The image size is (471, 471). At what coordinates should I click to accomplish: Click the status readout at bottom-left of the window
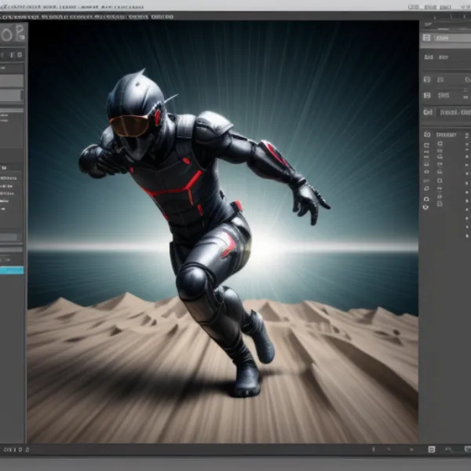coord(16,450)
